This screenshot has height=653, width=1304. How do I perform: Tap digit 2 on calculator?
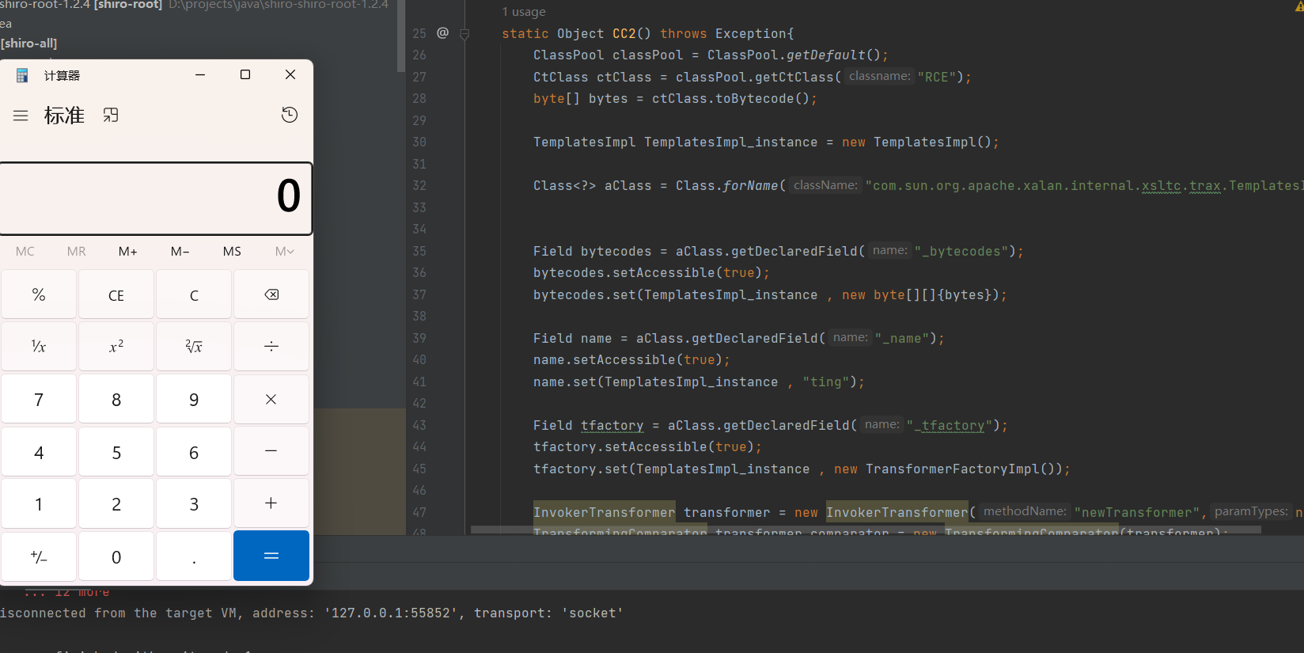click(116, 503)
